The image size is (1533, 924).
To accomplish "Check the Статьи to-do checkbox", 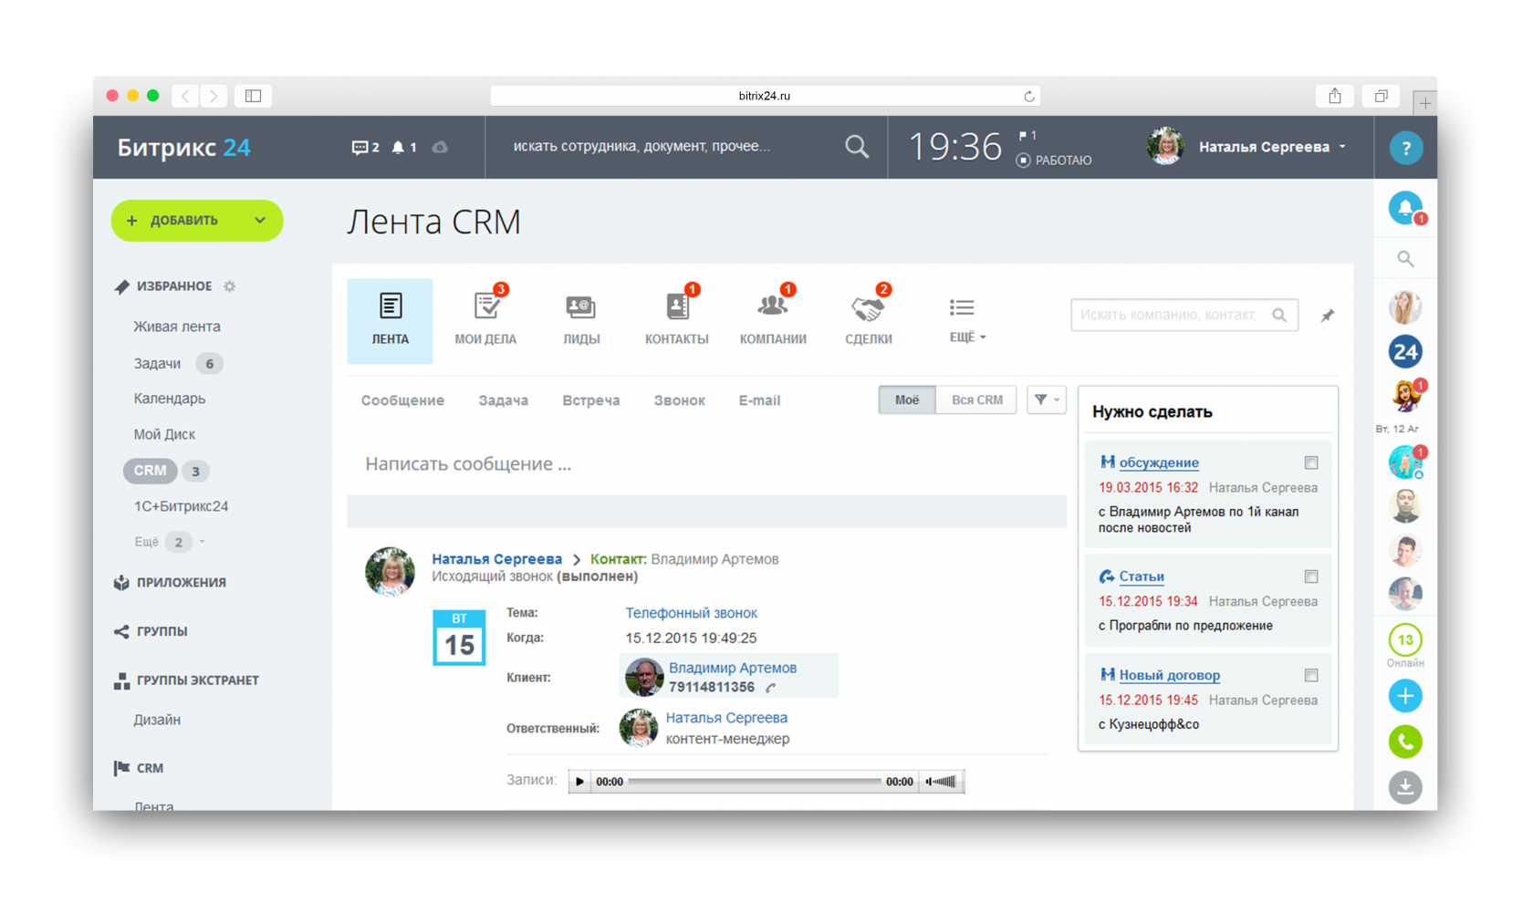I will coord(1311,576).
